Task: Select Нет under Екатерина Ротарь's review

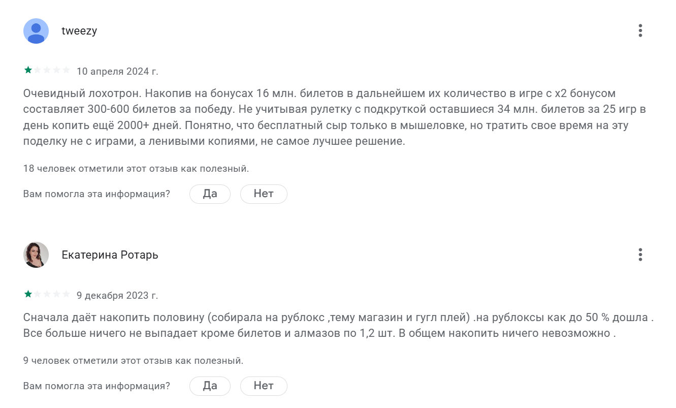Action: pyautogui.click(x=264, y=386)
